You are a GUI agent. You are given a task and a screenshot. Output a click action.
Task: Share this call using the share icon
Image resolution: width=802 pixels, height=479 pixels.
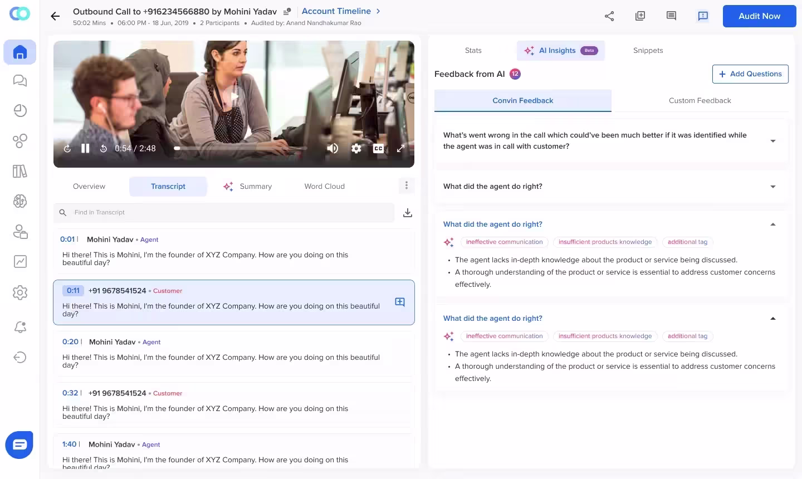tap(609, 16)
